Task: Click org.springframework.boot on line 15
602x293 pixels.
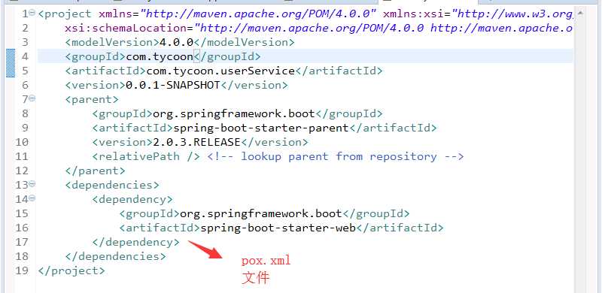Action: [261, 213]
